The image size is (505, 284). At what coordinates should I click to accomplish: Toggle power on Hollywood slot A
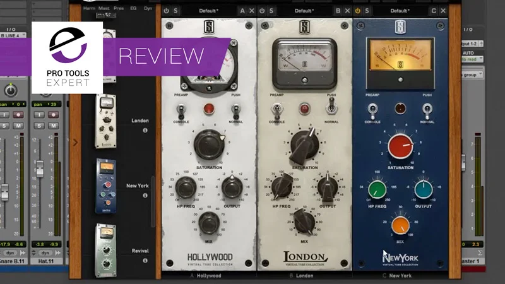click(166, 11)
